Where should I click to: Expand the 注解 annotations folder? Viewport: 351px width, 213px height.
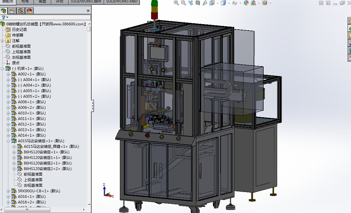click(x=2, y=40)
